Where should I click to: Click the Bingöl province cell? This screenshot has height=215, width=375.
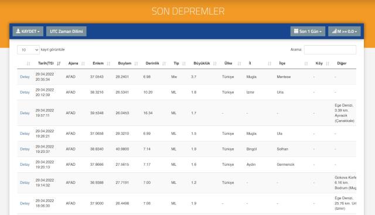tap(251, 149)
